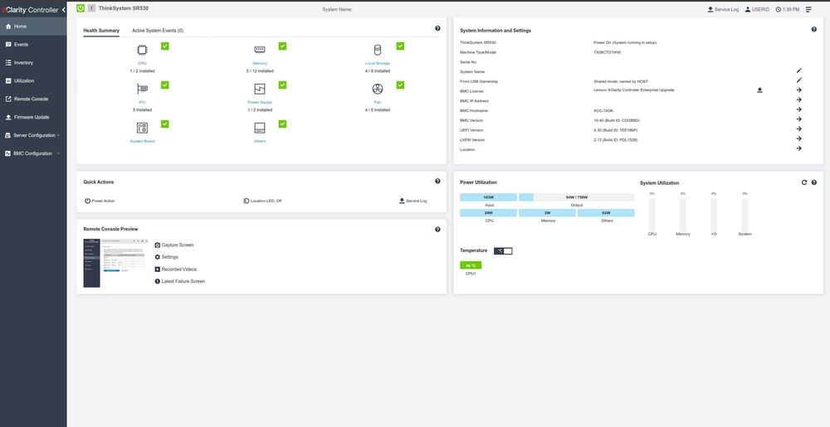Open the USERID account menu
The width and height of the screenshot is (830, 427).
point(757,9)
